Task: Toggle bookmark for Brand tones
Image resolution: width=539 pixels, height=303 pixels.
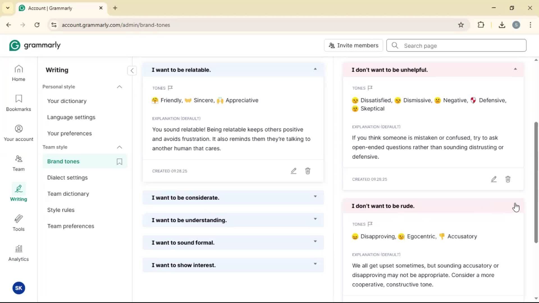Action: pyautogui.click(x=119, y=162)
